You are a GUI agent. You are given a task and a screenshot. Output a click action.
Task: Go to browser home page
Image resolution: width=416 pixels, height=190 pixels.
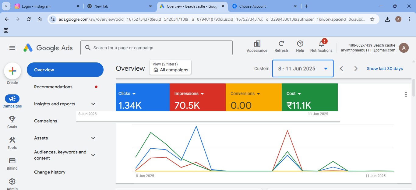[40, 19]
